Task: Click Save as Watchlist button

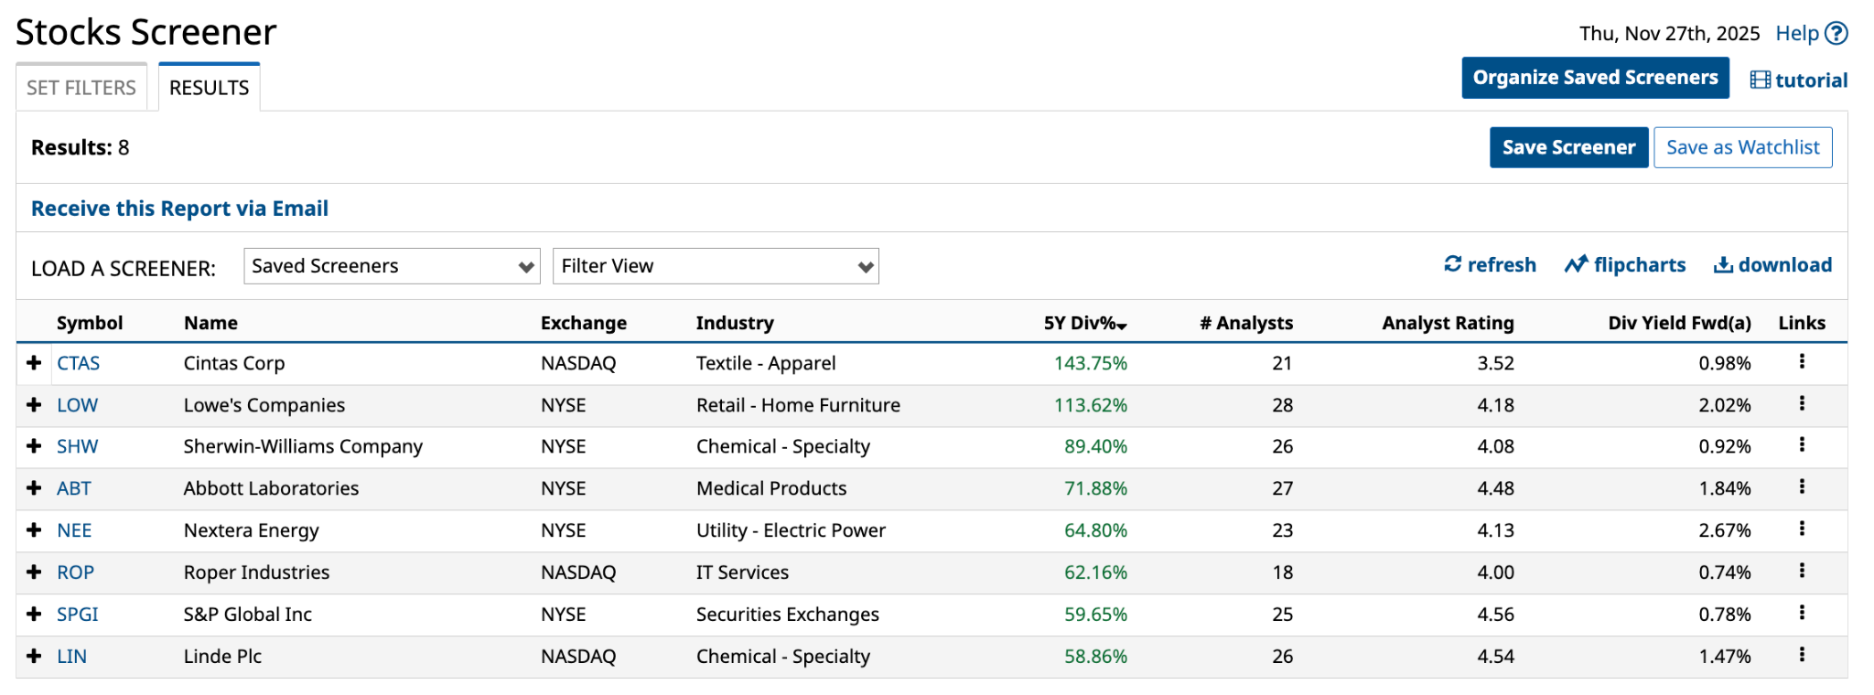Action: [1742, 147]
